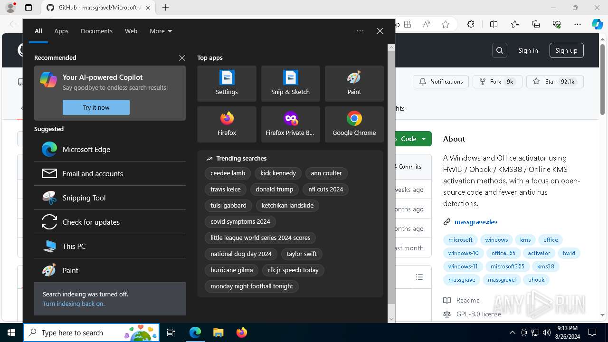
Task: Launch Google Chrome tile
Action: tap(354, 124)
